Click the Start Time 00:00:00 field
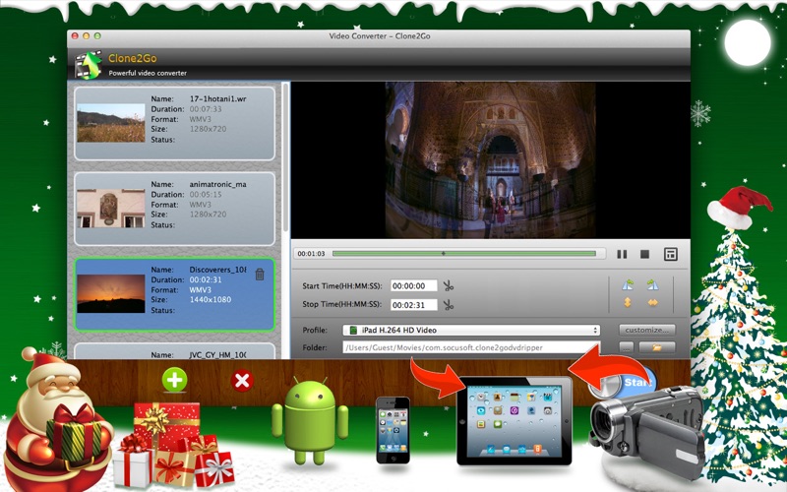The width and height of the screenshot is (787, 492). 413,285
